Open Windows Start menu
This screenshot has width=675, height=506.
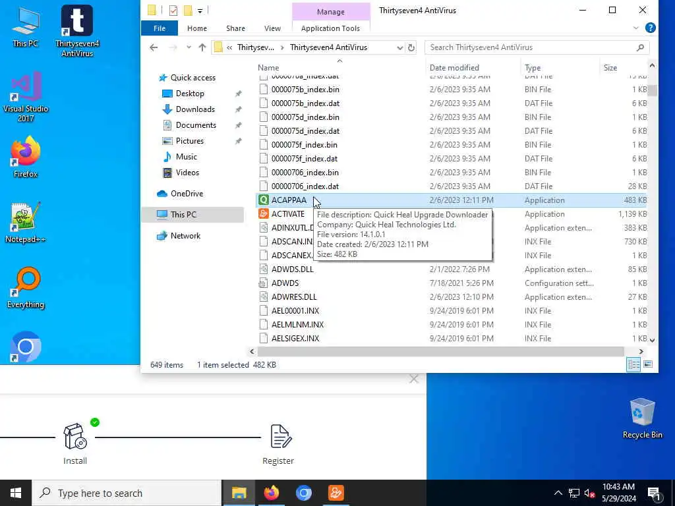click(16, 493)
